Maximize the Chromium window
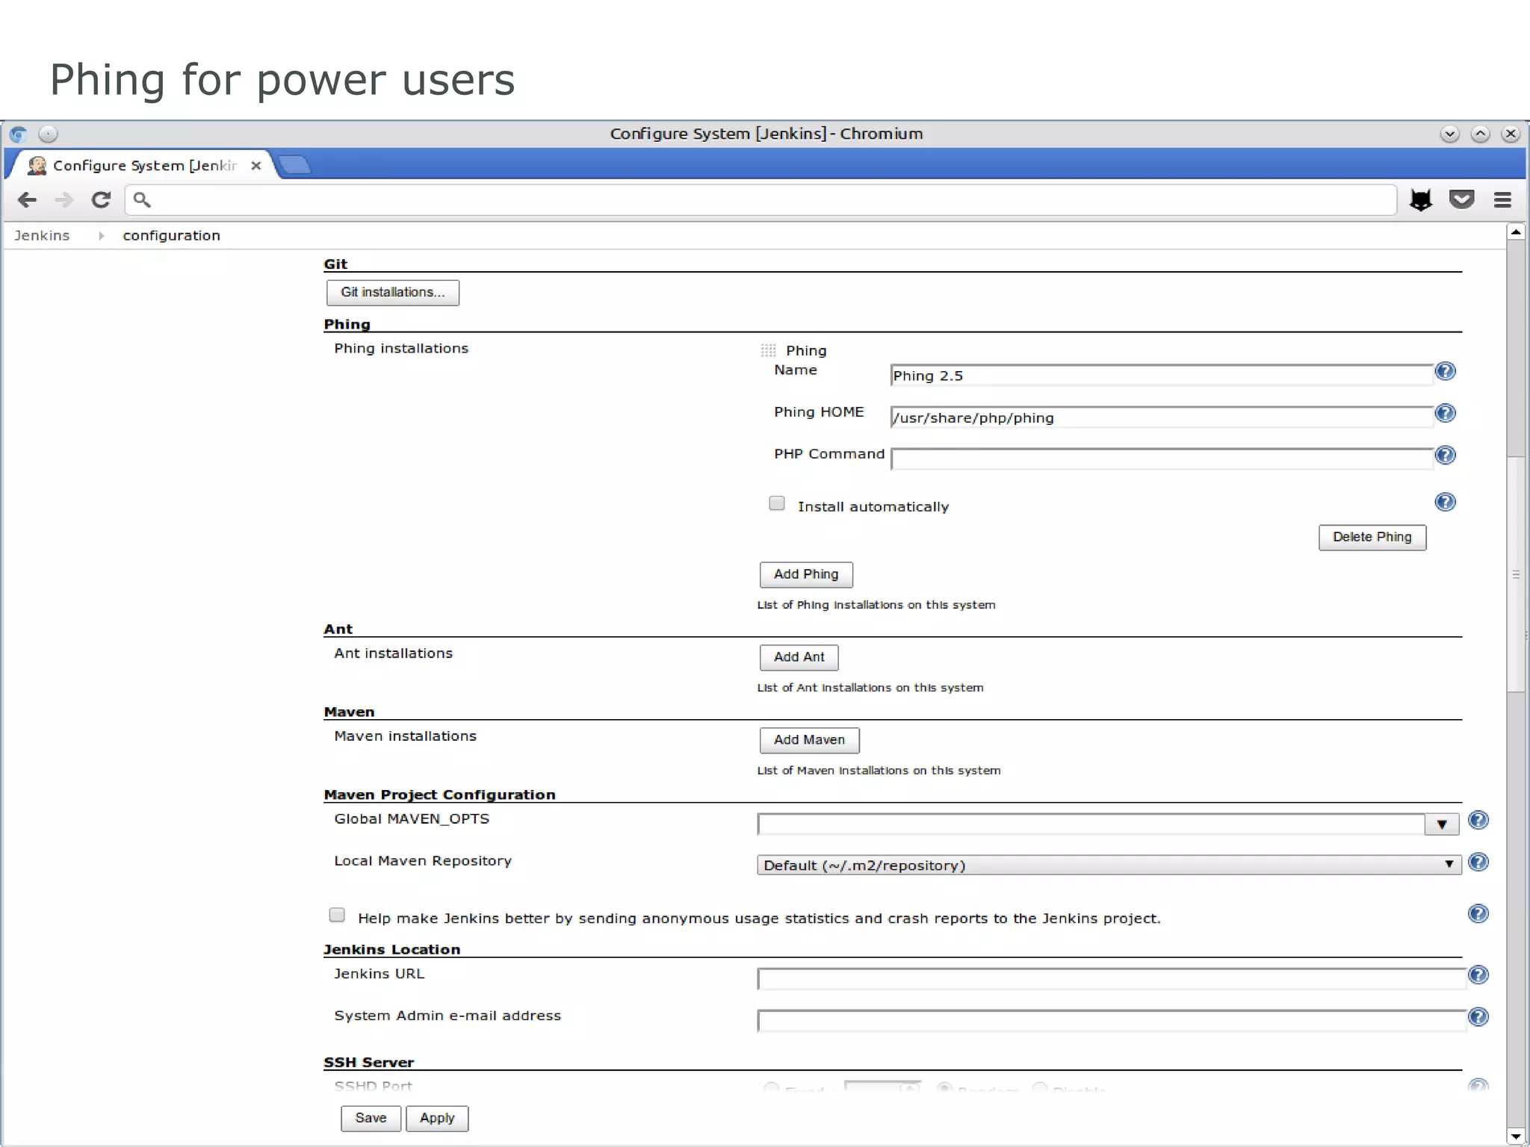The height and width of the screenshot is (1147, 1530). [1480, 134]
